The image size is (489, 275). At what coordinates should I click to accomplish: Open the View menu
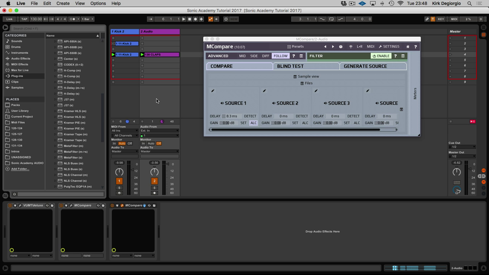coord(80,3)
